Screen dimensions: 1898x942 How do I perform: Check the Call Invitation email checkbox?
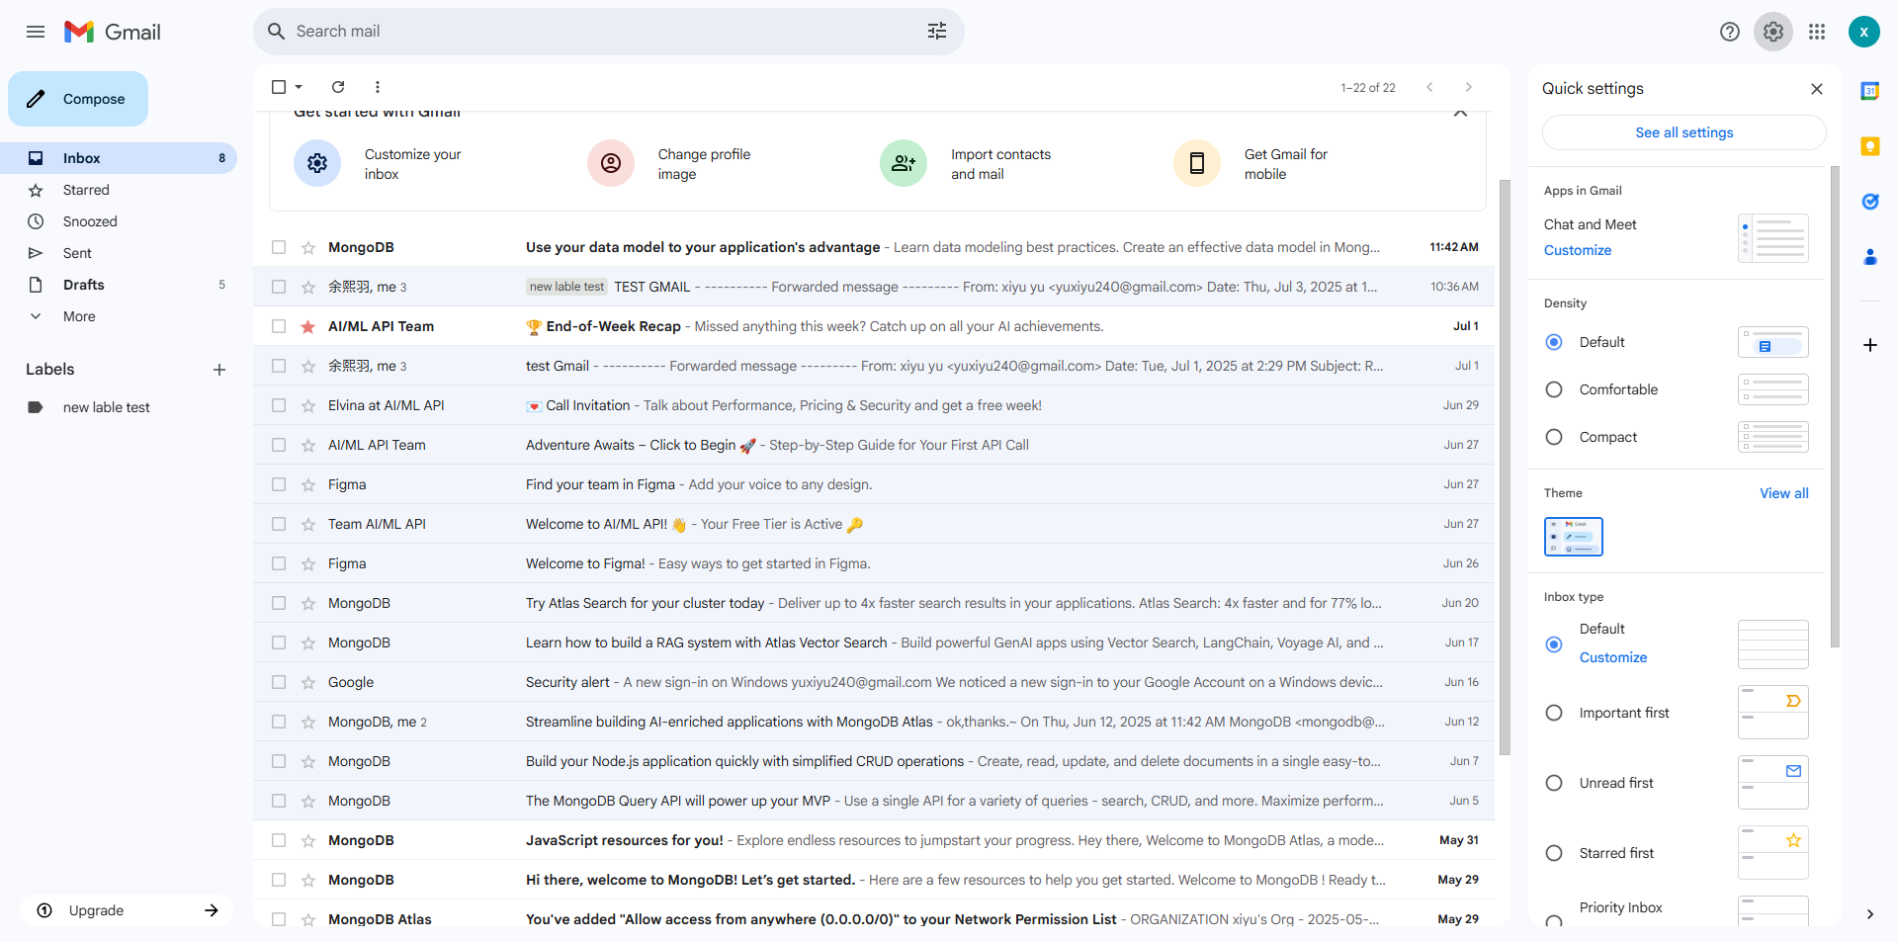(x=279, y=405)
